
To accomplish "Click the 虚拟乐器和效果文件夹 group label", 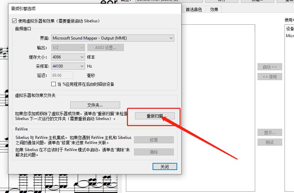I will pos(35,95).
